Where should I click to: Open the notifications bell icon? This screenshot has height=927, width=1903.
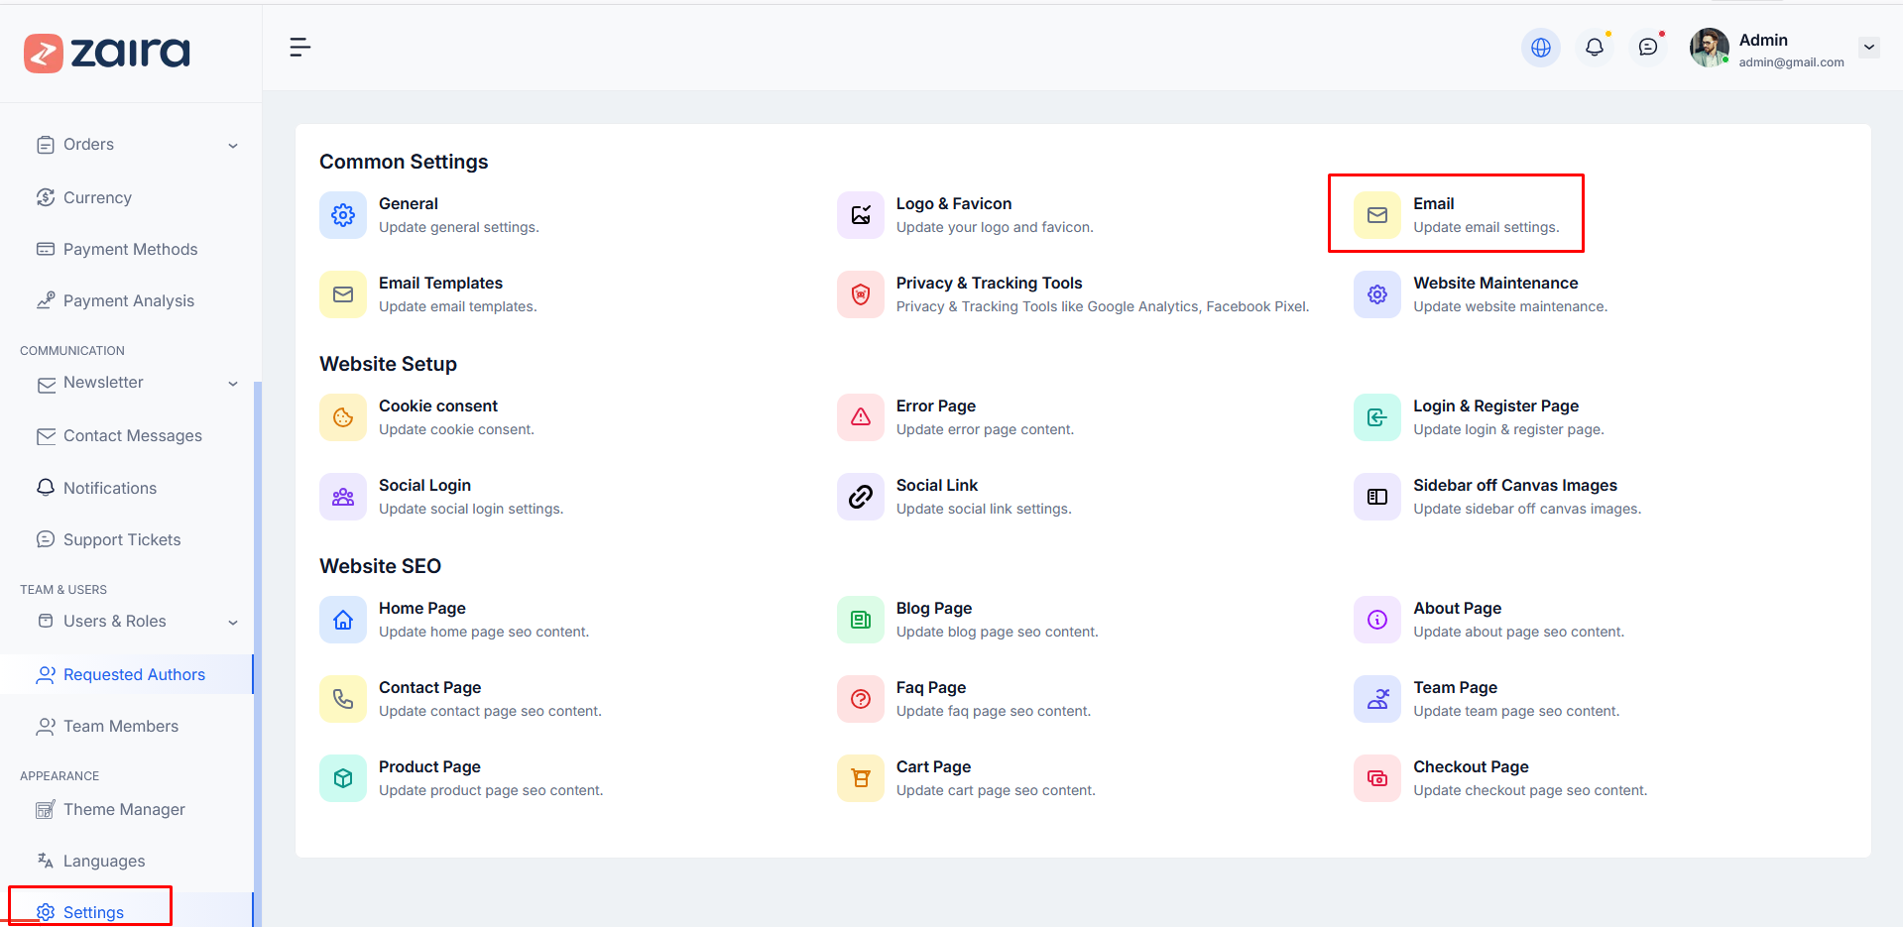[1594, 47]
